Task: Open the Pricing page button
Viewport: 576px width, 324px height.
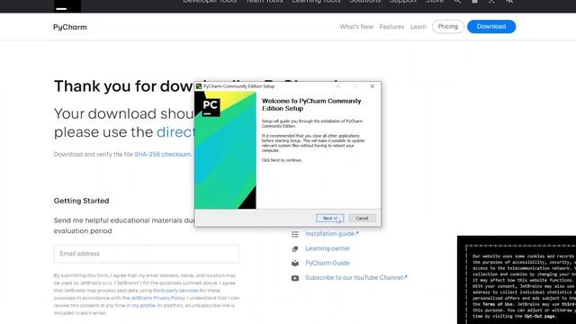Action: point(448,26)
